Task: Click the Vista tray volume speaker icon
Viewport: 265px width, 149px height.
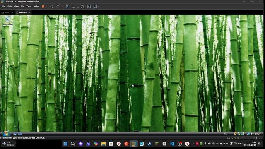Action: tap(252, 134)
